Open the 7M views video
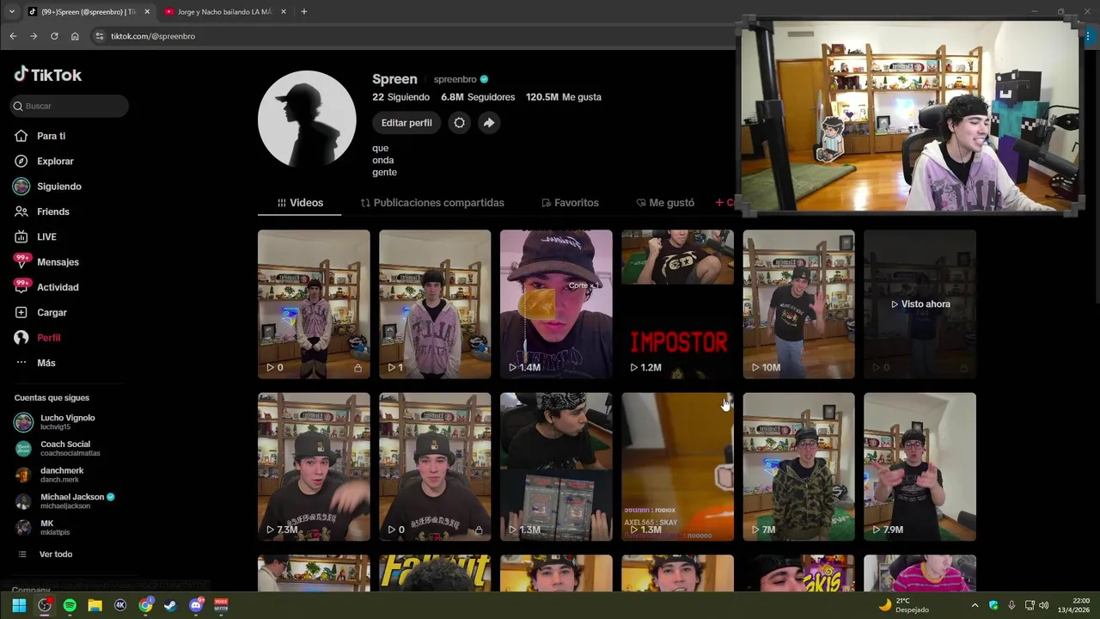Viewport: 1100px width, 619px height. pyautogui.click(x=798, y=467)
